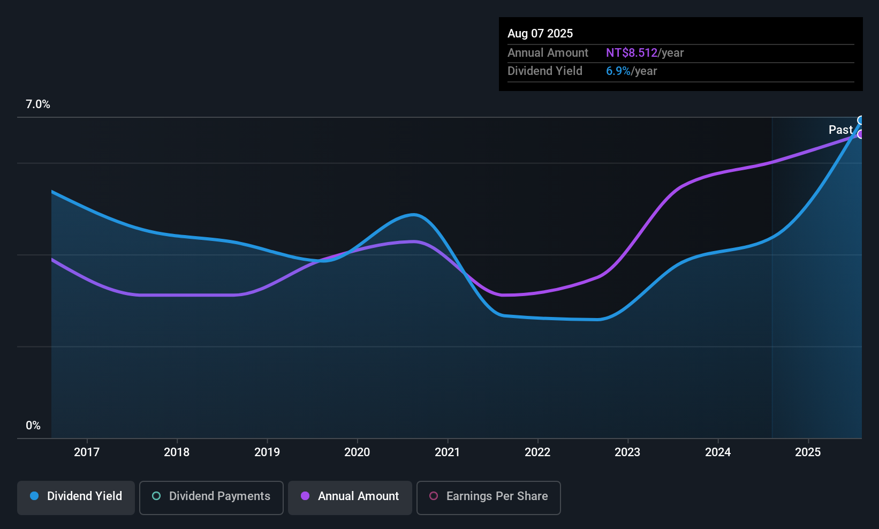Pick the 2022 label on the time axis
This screenshot has height=529, width=879.
(x=537, y=452)
